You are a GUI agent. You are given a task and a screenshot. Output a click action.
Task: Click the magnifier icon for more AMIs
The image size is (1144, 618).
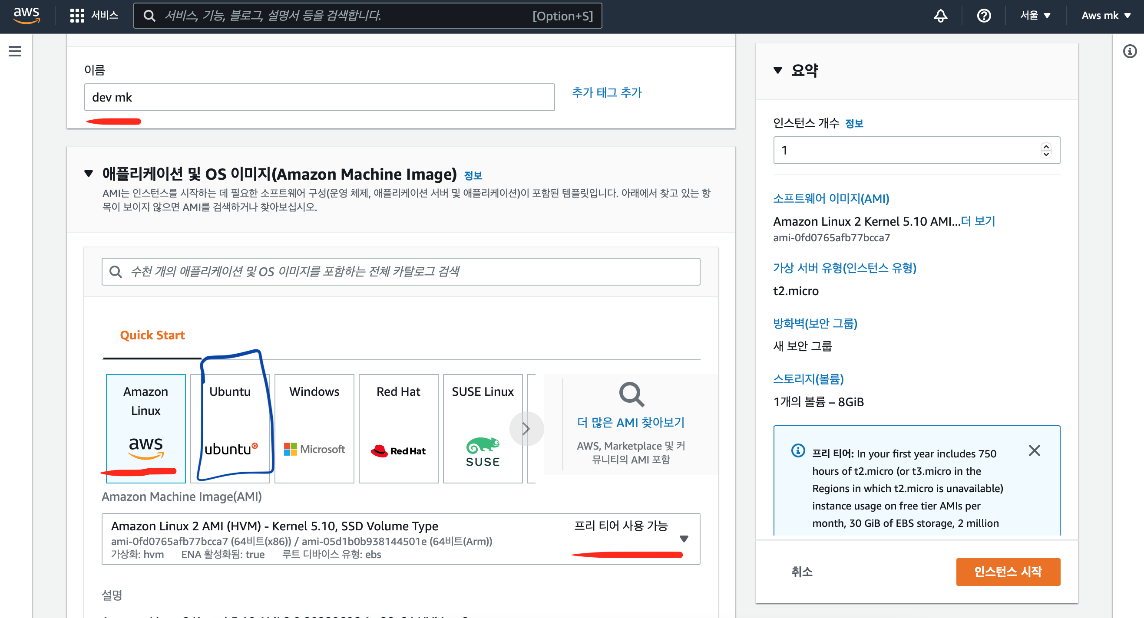point(631,394)
